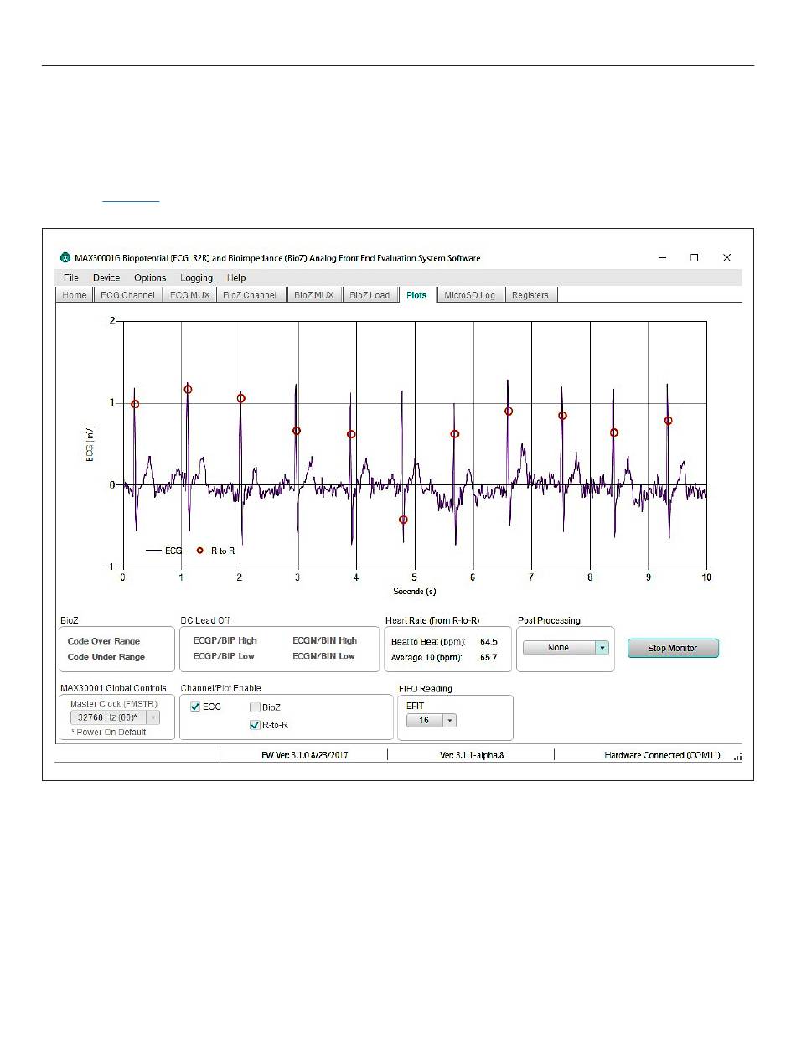The height and width of the screenshot is (1051, 796).
Task: Open the Device menu
Action: [x=106, y=277]
